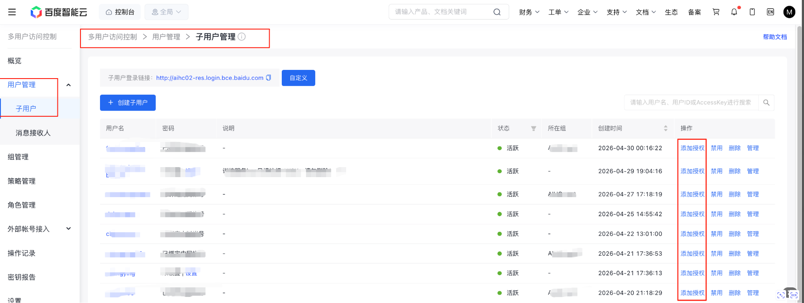Click the screenshot capture icon at bottom right
The width and height of the screenshot is (804, 303).
click(x=781, y=295)
